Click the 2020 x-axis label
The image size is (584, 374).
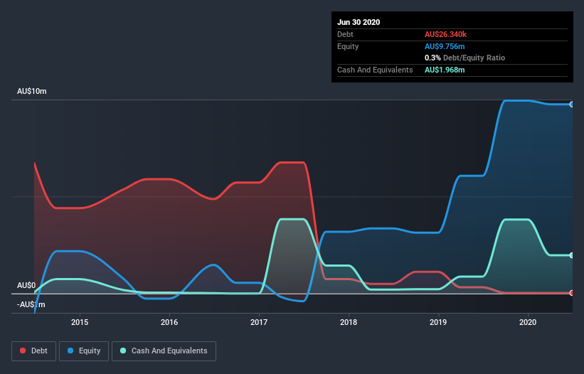click(x=528, y=322)
